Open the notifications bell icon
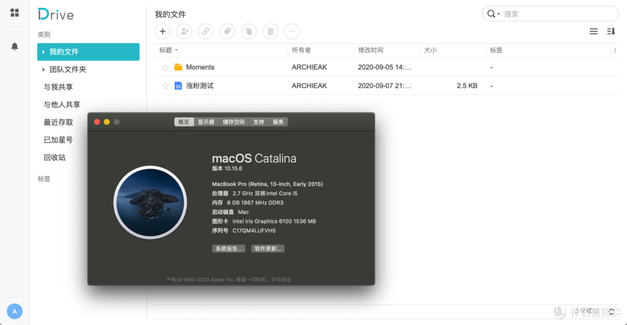This screenshot has width=627, height=325. (x=15, y=46)
